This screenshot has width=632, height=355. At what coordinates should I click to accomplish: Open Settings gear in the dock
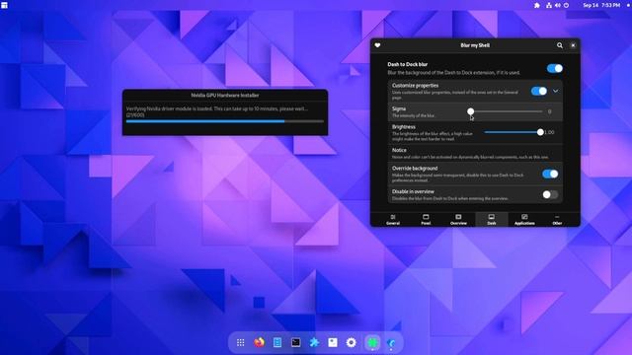[x=352, y=342]
